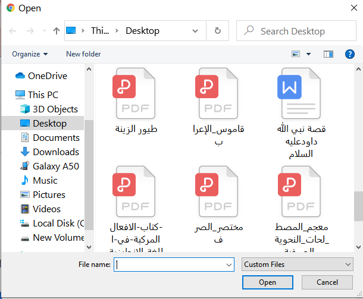Click the New Volume drive icon
Viewport: 363px width, 299px height.
(25, 238)
